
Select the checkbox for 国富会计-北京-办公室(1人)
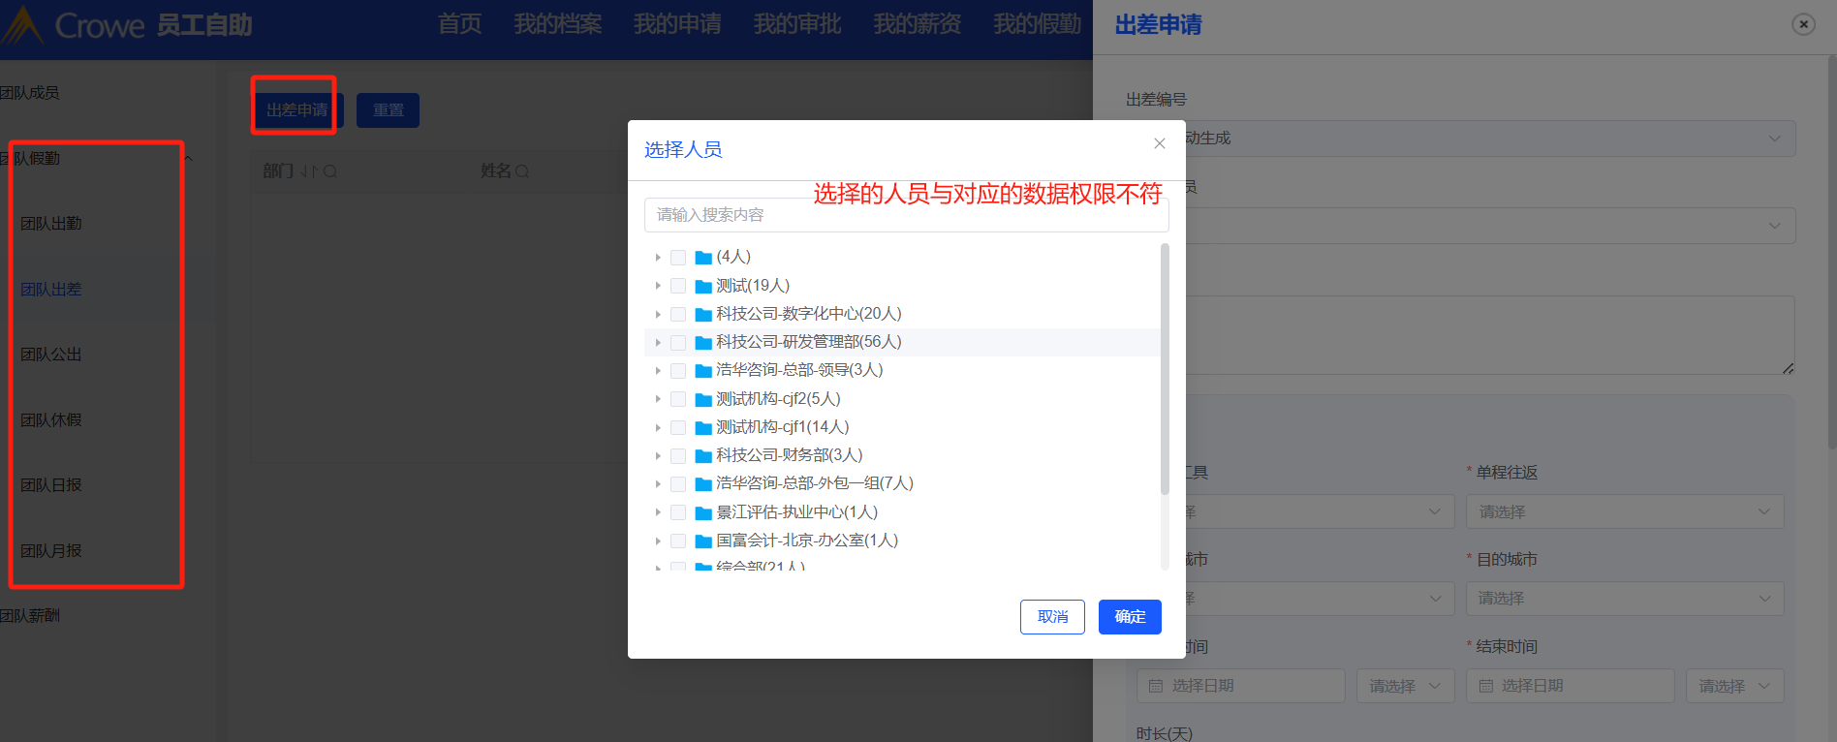click(x=678, y=541)
